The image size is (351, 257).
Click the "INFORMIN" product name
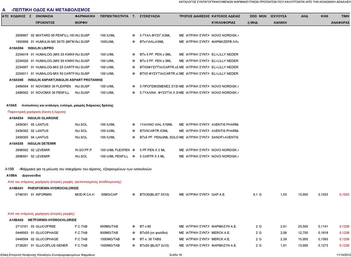[x=44, y=194]
